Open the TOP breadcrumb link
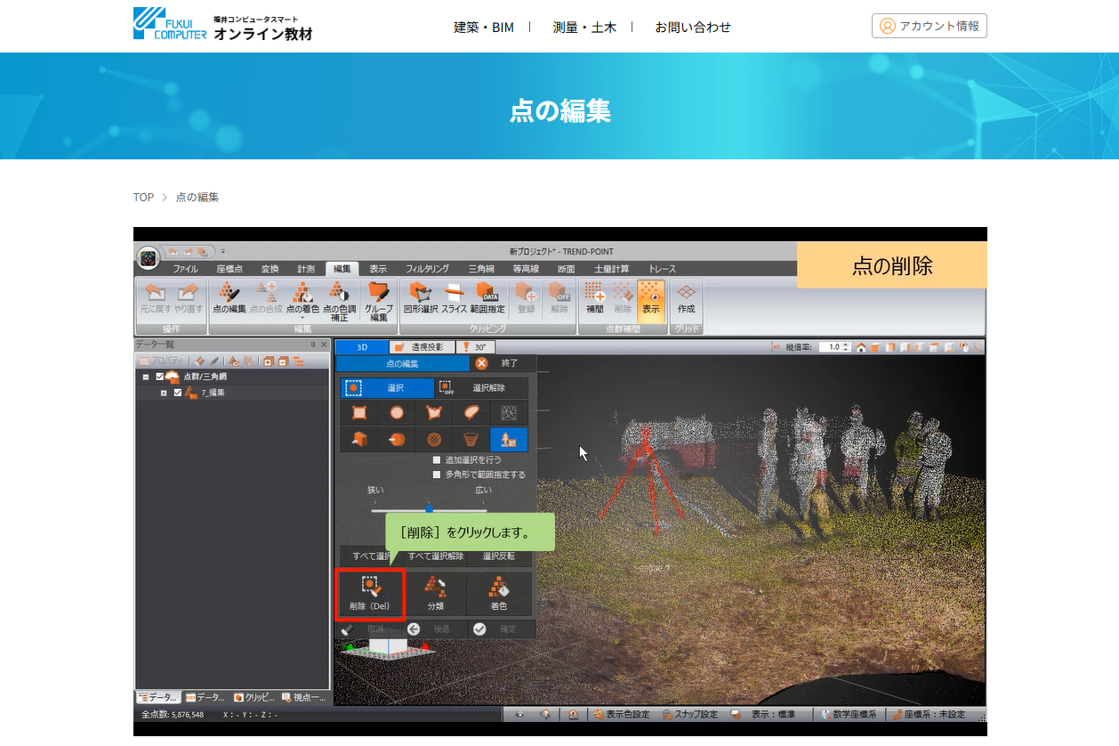 point(141,198)
